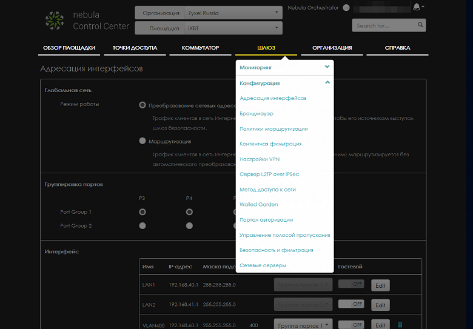Viewport: 473px width, 329px height.
Task: Select the Маршрутизация radio button
Action: (x=143, y=141)
